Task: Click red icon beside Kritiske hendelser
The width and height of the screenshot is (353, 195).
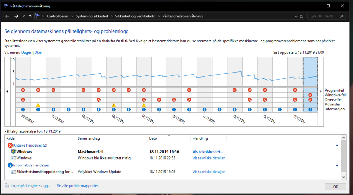Action: point(10,145)
